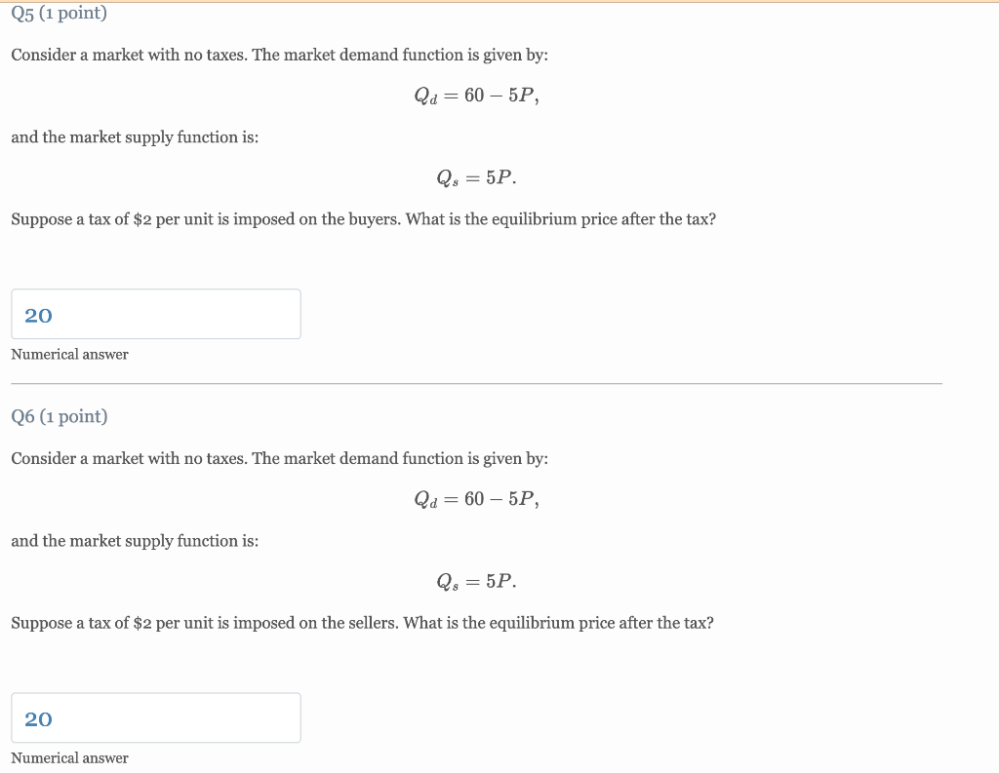The height and width of the screenshot is (773, 999).
Task: Click the Q5 answer input field
Action: [156, 313]
